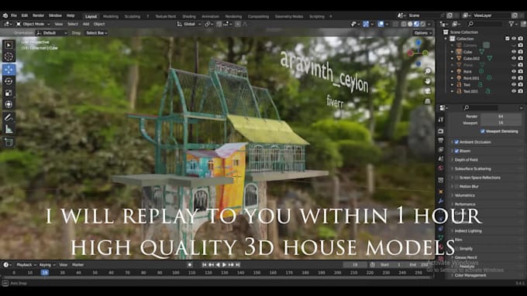Viewport: 527px width, 296px height.
Task: Switch to the Shading workspace tab
Action: tap(189, 16)
